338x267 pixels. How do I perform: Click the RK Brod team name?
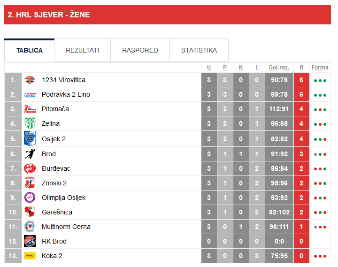(54, 241)
